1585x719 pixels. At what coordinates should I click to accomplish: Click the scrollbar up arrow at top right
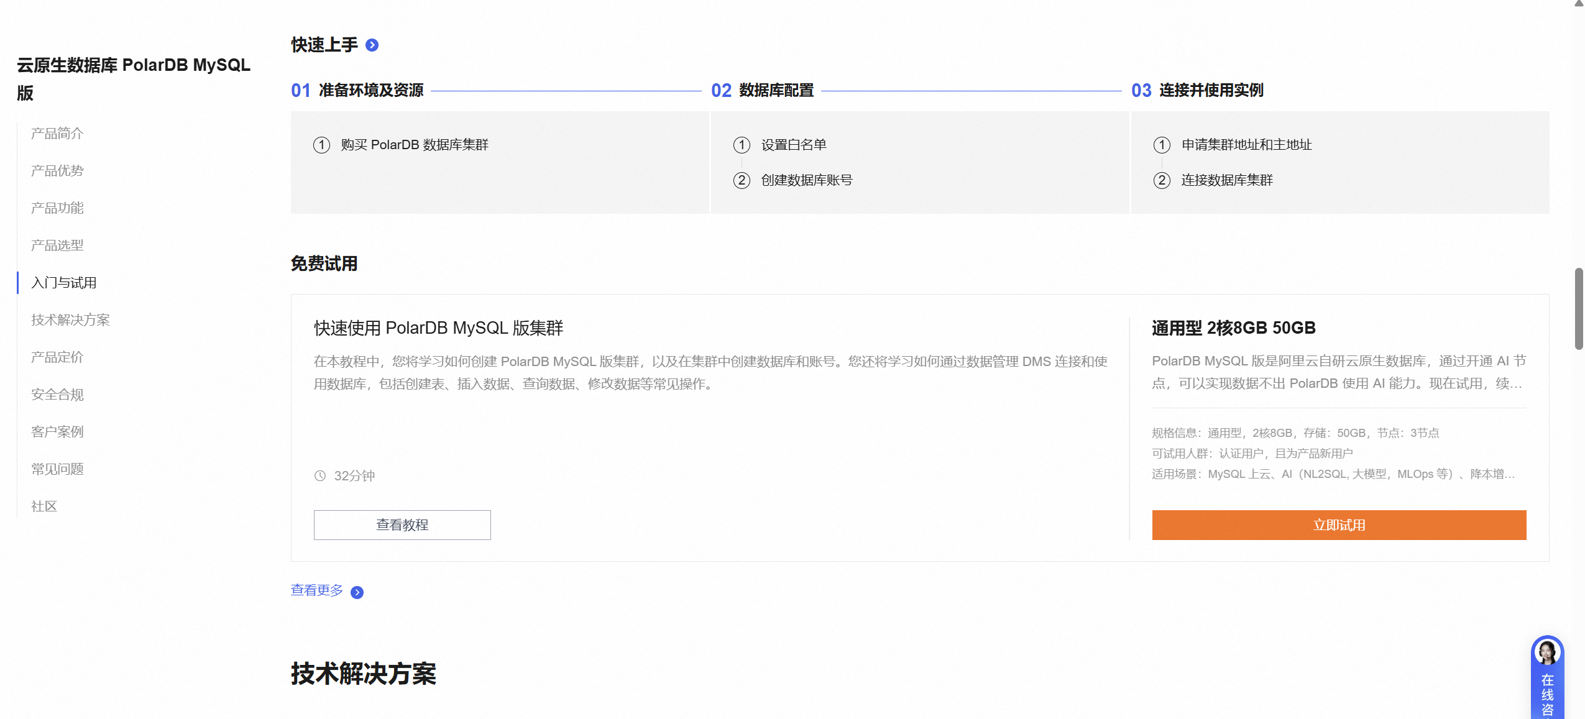pyautogui.click(x=1579, y=4)
